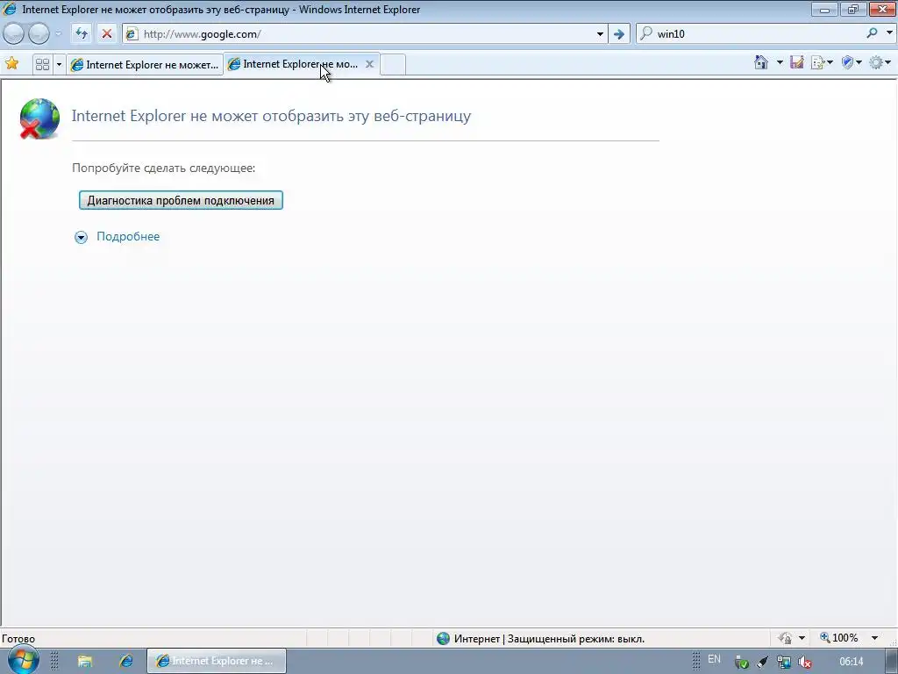
Task: Click the EN language indicator
Action: point(714,659)
